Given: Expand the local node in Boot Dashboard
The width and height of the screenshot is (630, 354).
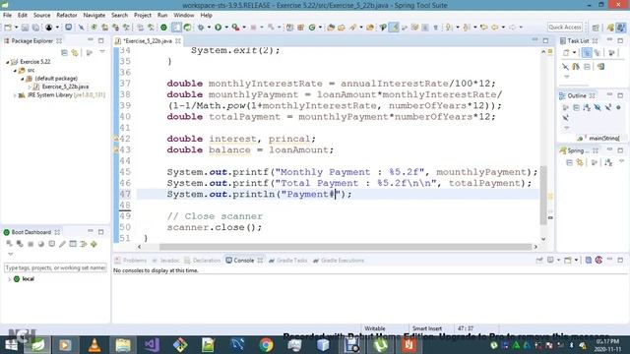Looking at the screenshot, I should coord(9,279).
